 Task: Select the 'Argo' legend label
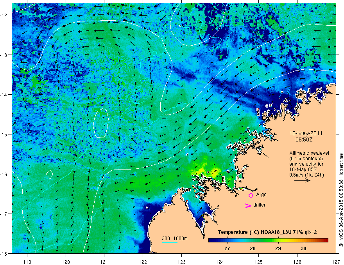pos(261,194)
